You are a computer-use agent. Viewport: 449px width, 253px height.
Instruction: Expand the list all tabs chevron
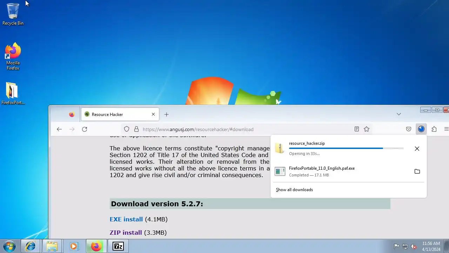(399, 114)
